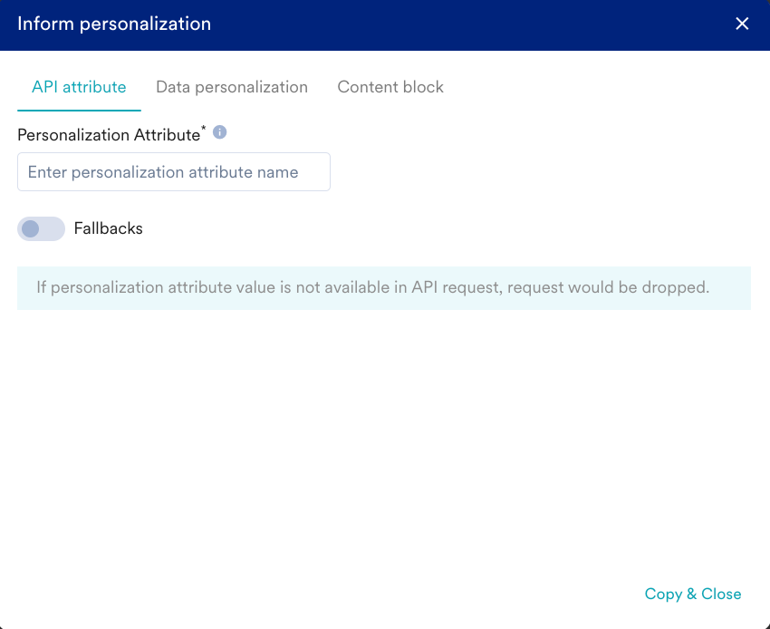Click the white X icon in the header
Viewport: 770px width, 629px height.
pyautogui.click(x=742, y=24)
